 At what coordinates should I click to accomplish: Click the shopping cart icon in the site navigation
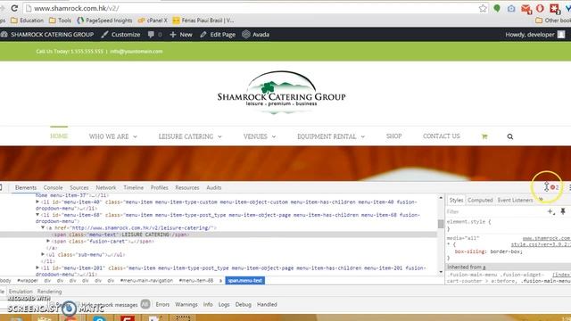click(x=484, y=136)
